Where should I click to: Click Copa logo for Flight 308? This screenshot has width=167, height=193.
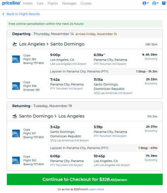tap(16, 86)
